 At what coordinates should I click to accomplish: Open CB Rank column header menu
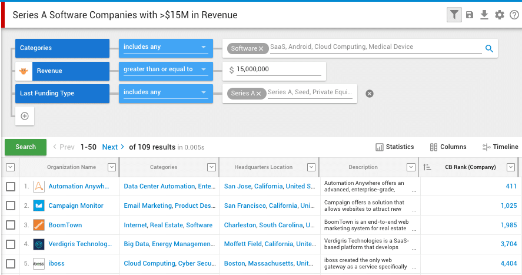[511, 167]
